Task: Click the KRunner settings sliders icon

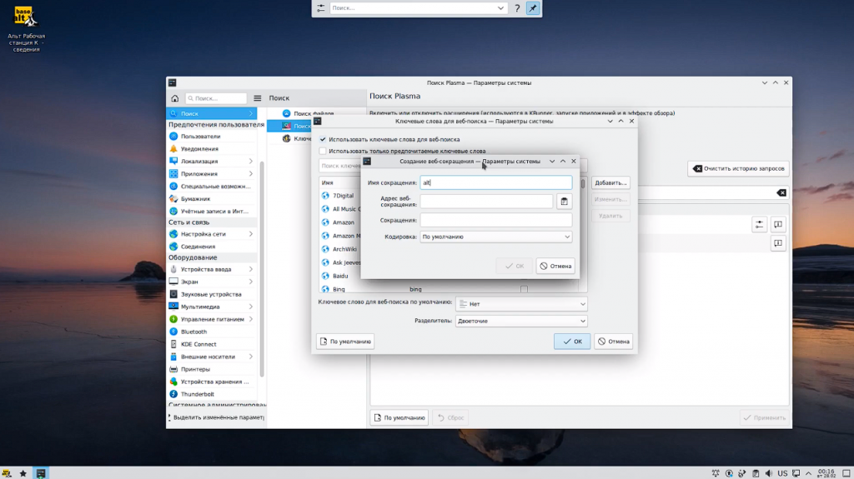Action: (x=321, y=8)
